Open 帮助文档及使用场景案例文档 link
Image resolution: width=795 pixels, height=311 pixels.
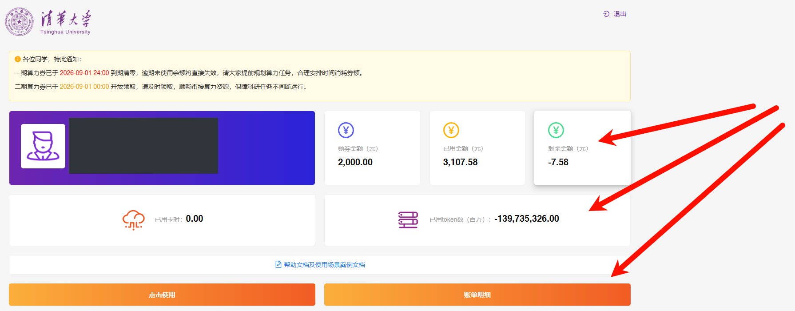324,265
